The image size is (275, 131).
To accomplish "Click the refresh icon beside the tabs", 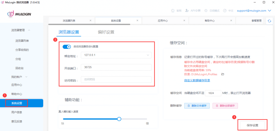I will pos(269,21).
